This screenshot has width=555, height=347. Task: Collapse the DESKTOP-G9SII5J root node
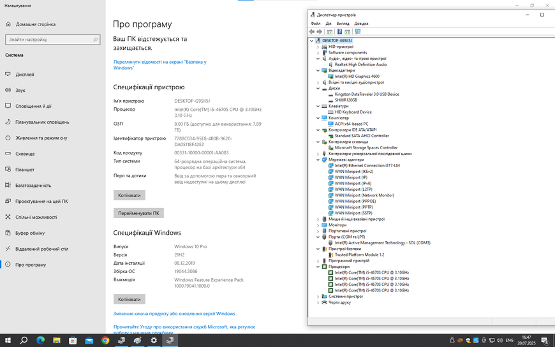point(312,41)
